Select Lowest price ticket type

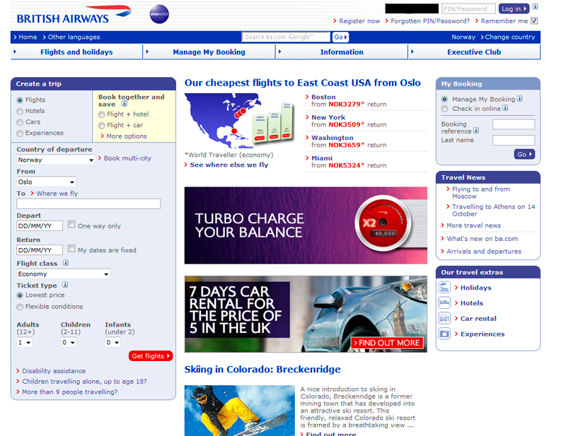pyautogui.click(x=20, y=295)
